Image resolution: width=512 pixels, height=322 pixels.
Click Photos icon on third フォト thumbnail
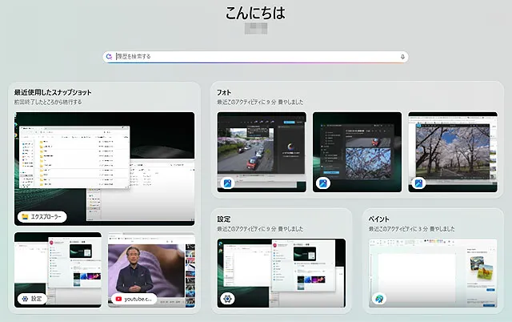click(x=418, y=184)
